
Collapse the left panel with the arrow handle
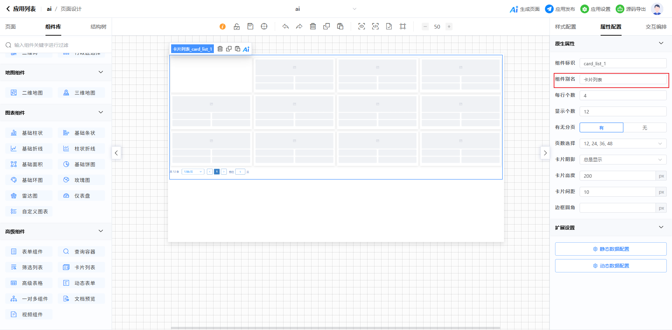pos(116,153)
